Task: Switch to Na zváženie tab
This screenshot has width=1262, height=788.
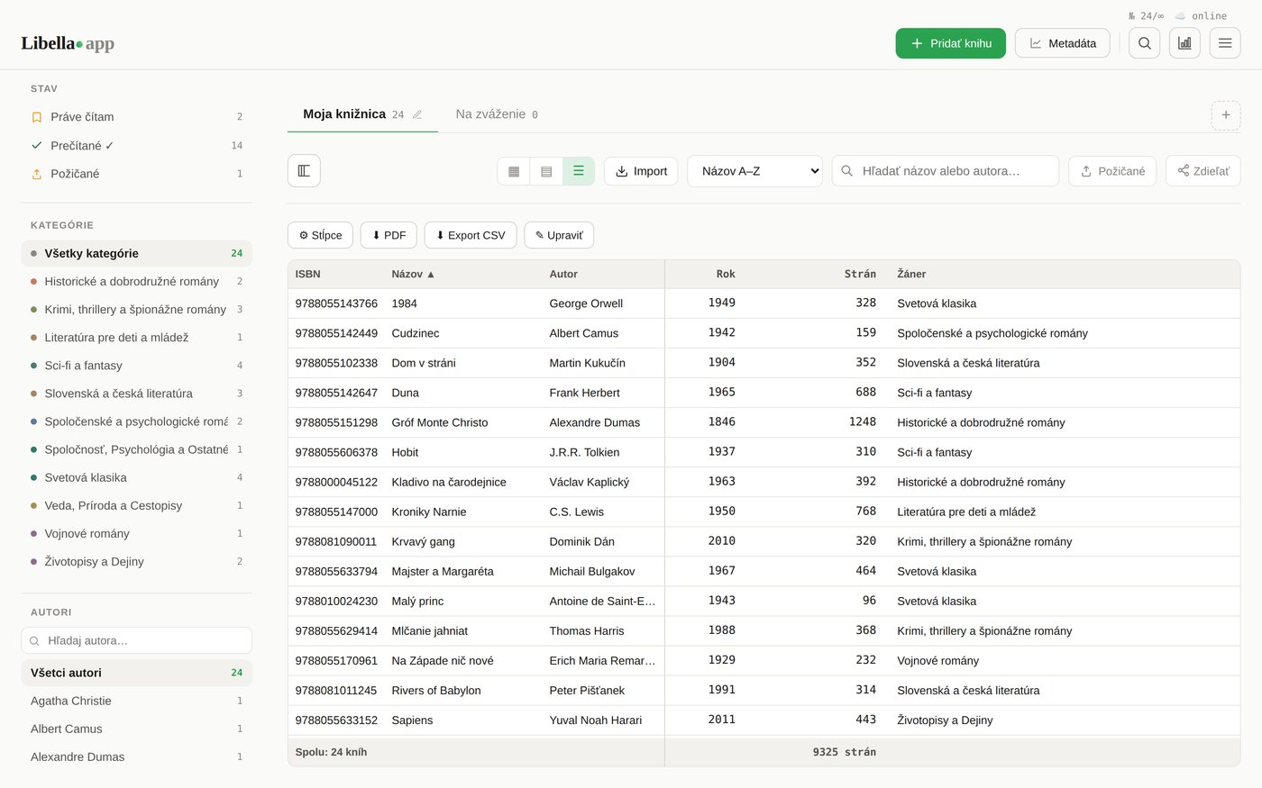Action: coord(497,114)
